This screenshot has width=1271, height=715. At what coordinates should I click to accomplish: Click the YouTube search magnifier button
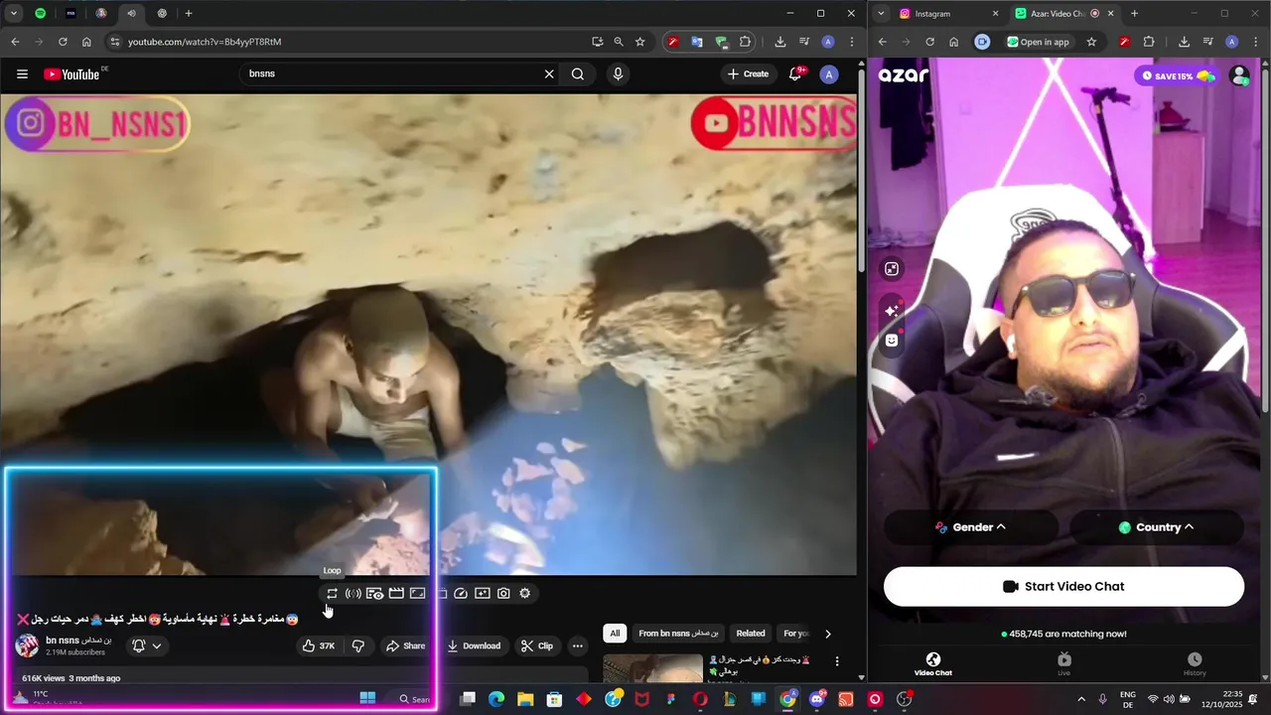point(578,73)
